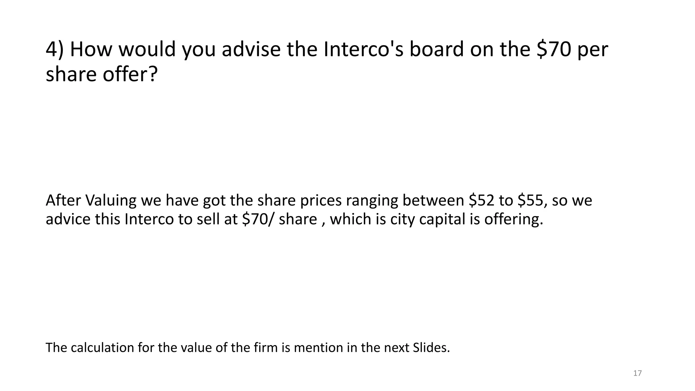Click the word "Slides." in the footnote
The height and width of the screenshot is (391, 695).
(431, 348)
